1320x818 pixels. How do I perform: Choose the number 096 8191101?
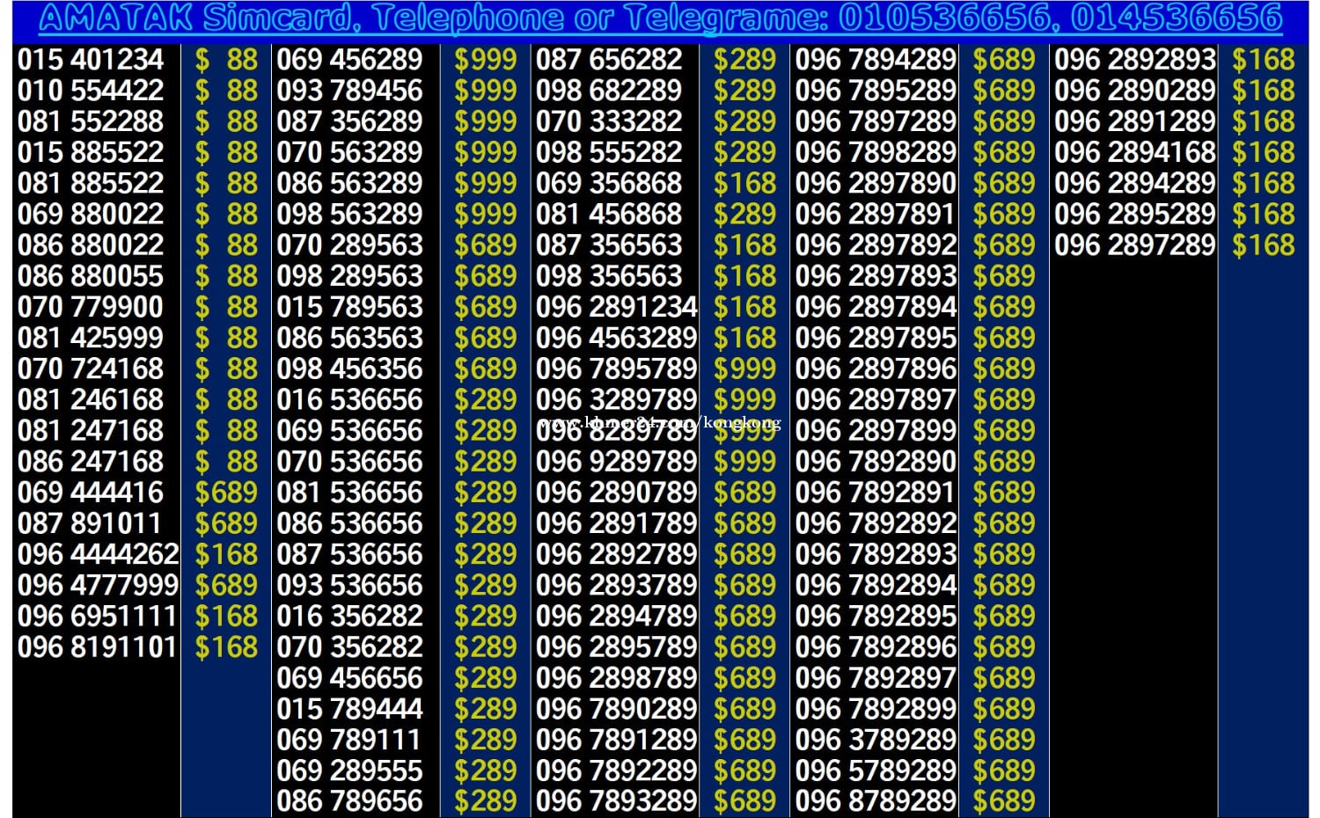(x=98, y=647)
